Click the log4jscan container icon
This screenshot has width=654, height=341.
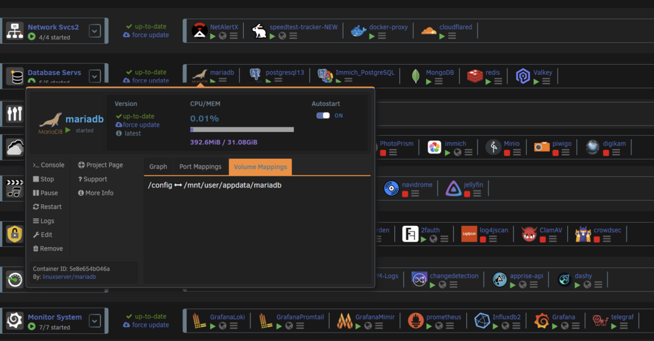469,234
